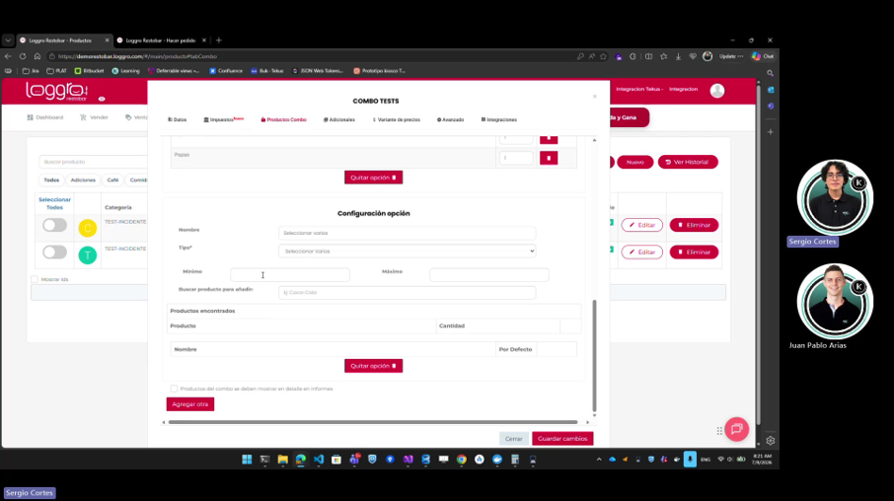Viewport: 894px width, 501px height.
Task: Open the Datos tab
Action: pos(178,119)
